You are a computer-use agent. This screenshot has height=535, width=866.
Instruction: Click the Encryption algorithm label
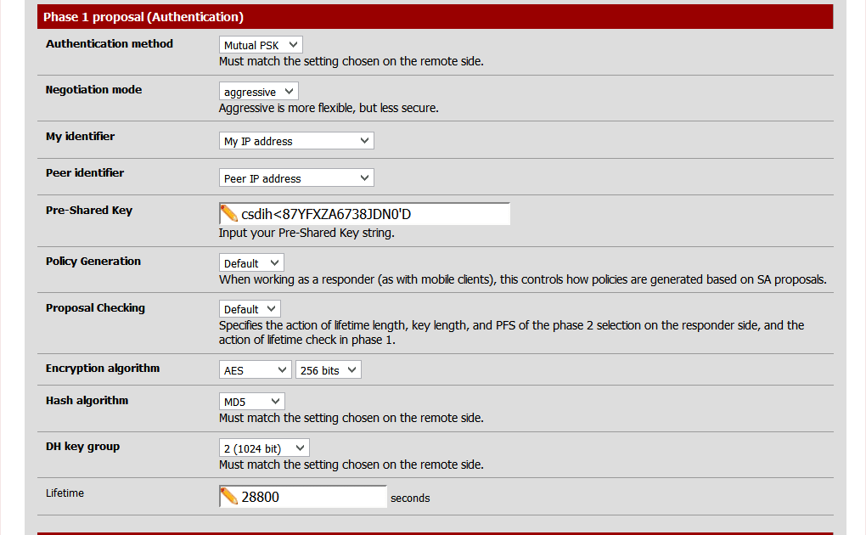point(103,368)
